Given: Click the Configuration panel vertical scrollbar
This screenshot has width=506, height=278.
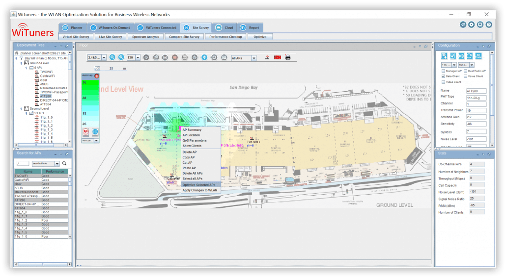Looking at the screenshot, I should (492, 98).
